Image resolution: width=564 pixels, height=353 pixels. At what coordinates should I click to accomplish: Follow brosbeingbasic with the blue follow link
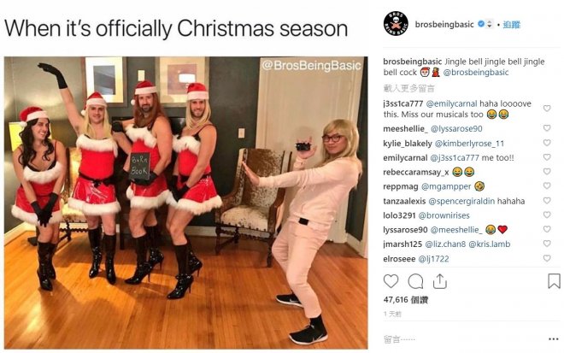click(x=512, y=25)
